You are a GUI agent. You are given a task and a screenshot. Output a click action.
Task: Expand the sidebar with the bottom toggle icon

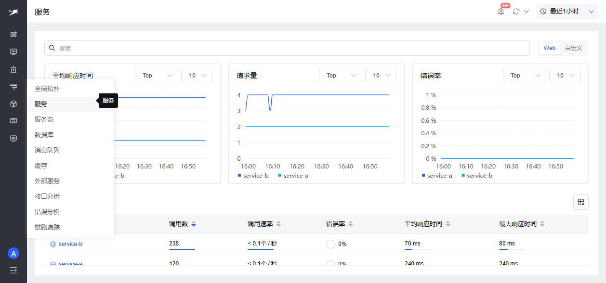click(x=13, y=270)
